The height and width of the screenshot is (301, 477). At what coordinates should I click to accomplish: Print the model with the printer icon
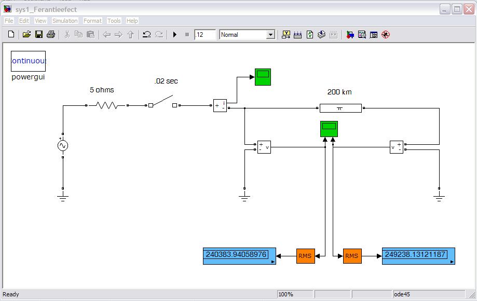50,35
